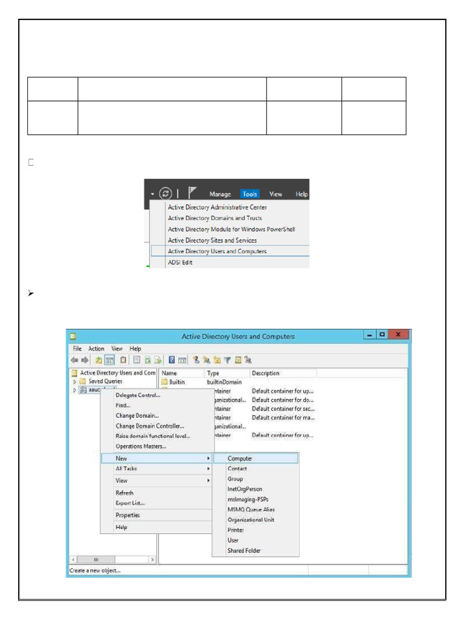The height and width of the screenshot is (619, 464).
Task: Select Active Directory Sites and Services
Action: (x=212, y=240)
